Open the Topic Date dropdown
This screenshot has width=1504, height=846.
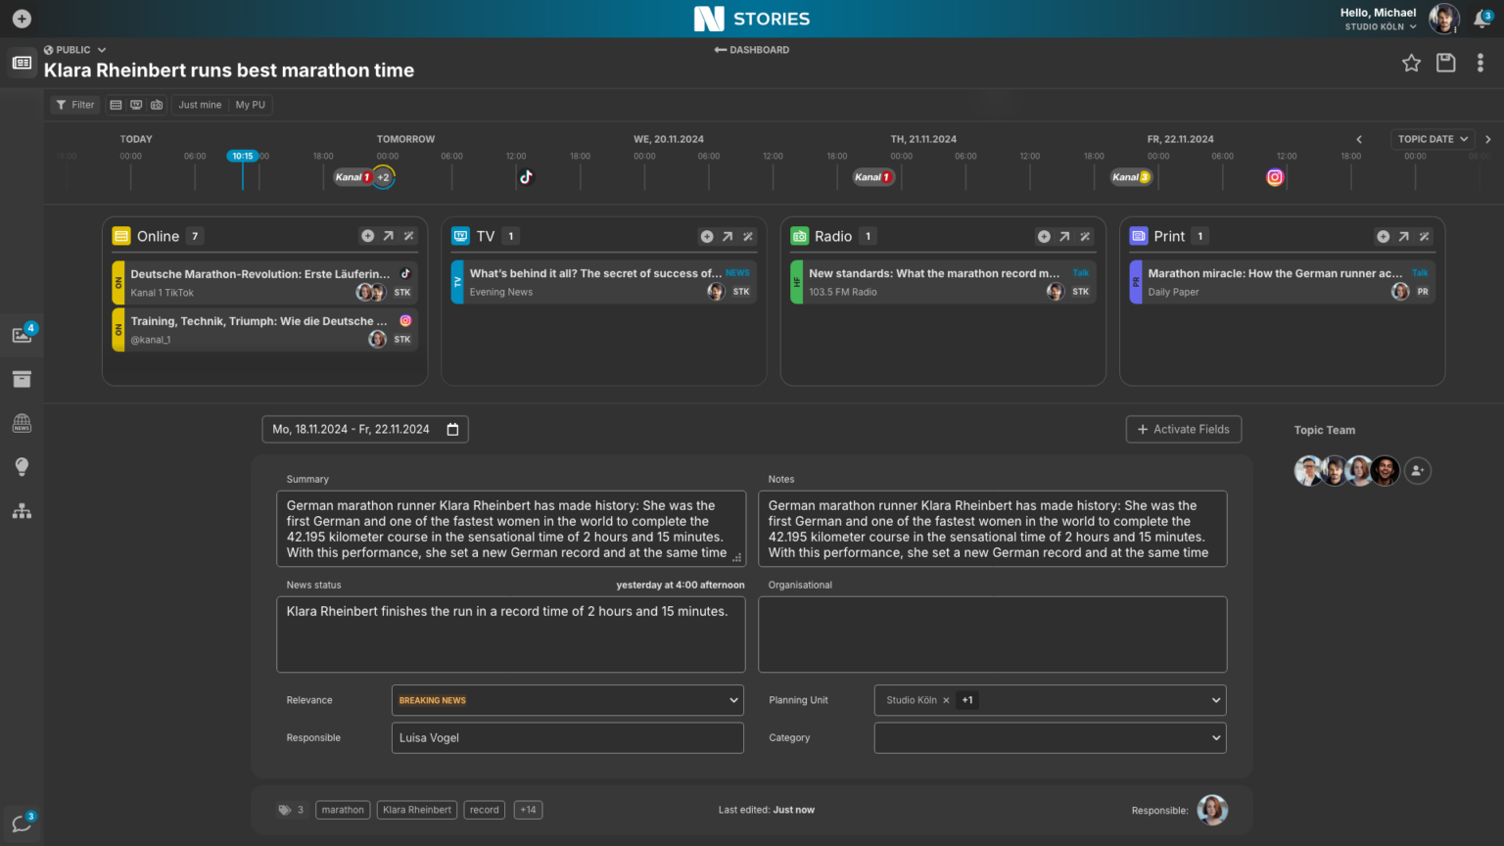click(x=1433, y=139)
